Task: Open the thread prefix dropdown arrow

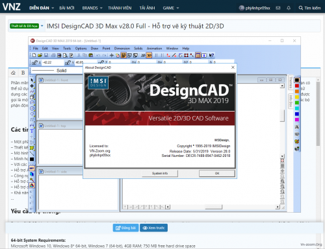Action: (42, 26)
